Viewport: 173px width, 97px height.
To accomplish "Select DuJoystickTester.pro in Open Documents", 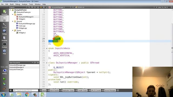I will coord(16,70).
